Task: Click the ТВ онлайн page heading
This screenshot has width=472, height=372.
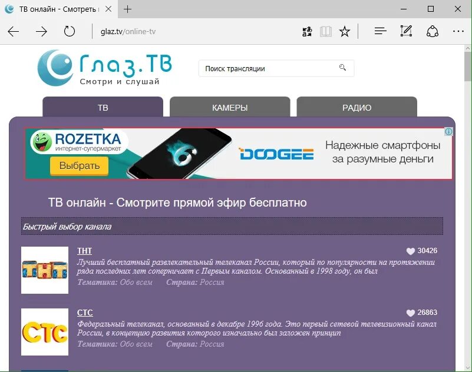Action: click(x=177, y=202)
